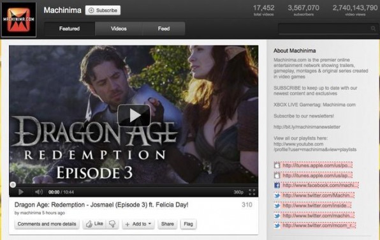Focus the channel search field
380x240 pixels.
coord(328,29)
